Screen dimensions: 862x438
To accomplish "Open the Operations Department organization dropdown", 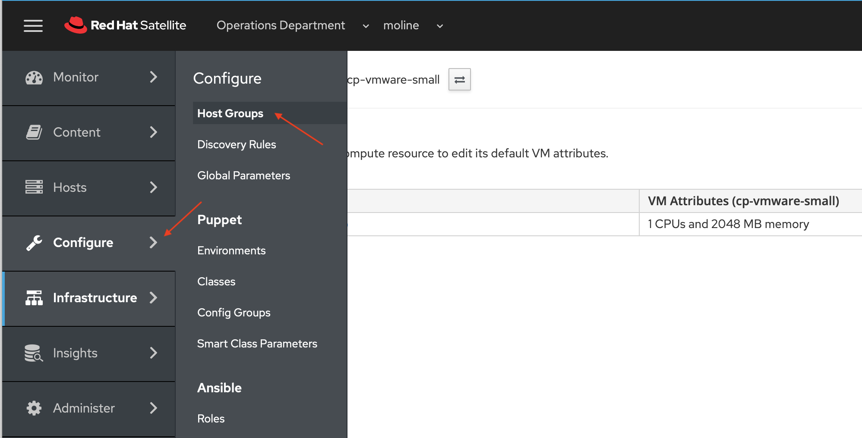I will point(293,26).
